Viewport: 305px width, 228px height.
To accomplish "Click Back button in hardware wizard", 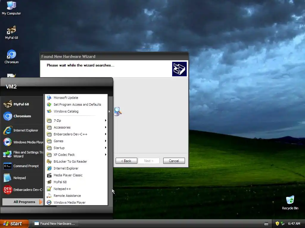I will [126, 161].
